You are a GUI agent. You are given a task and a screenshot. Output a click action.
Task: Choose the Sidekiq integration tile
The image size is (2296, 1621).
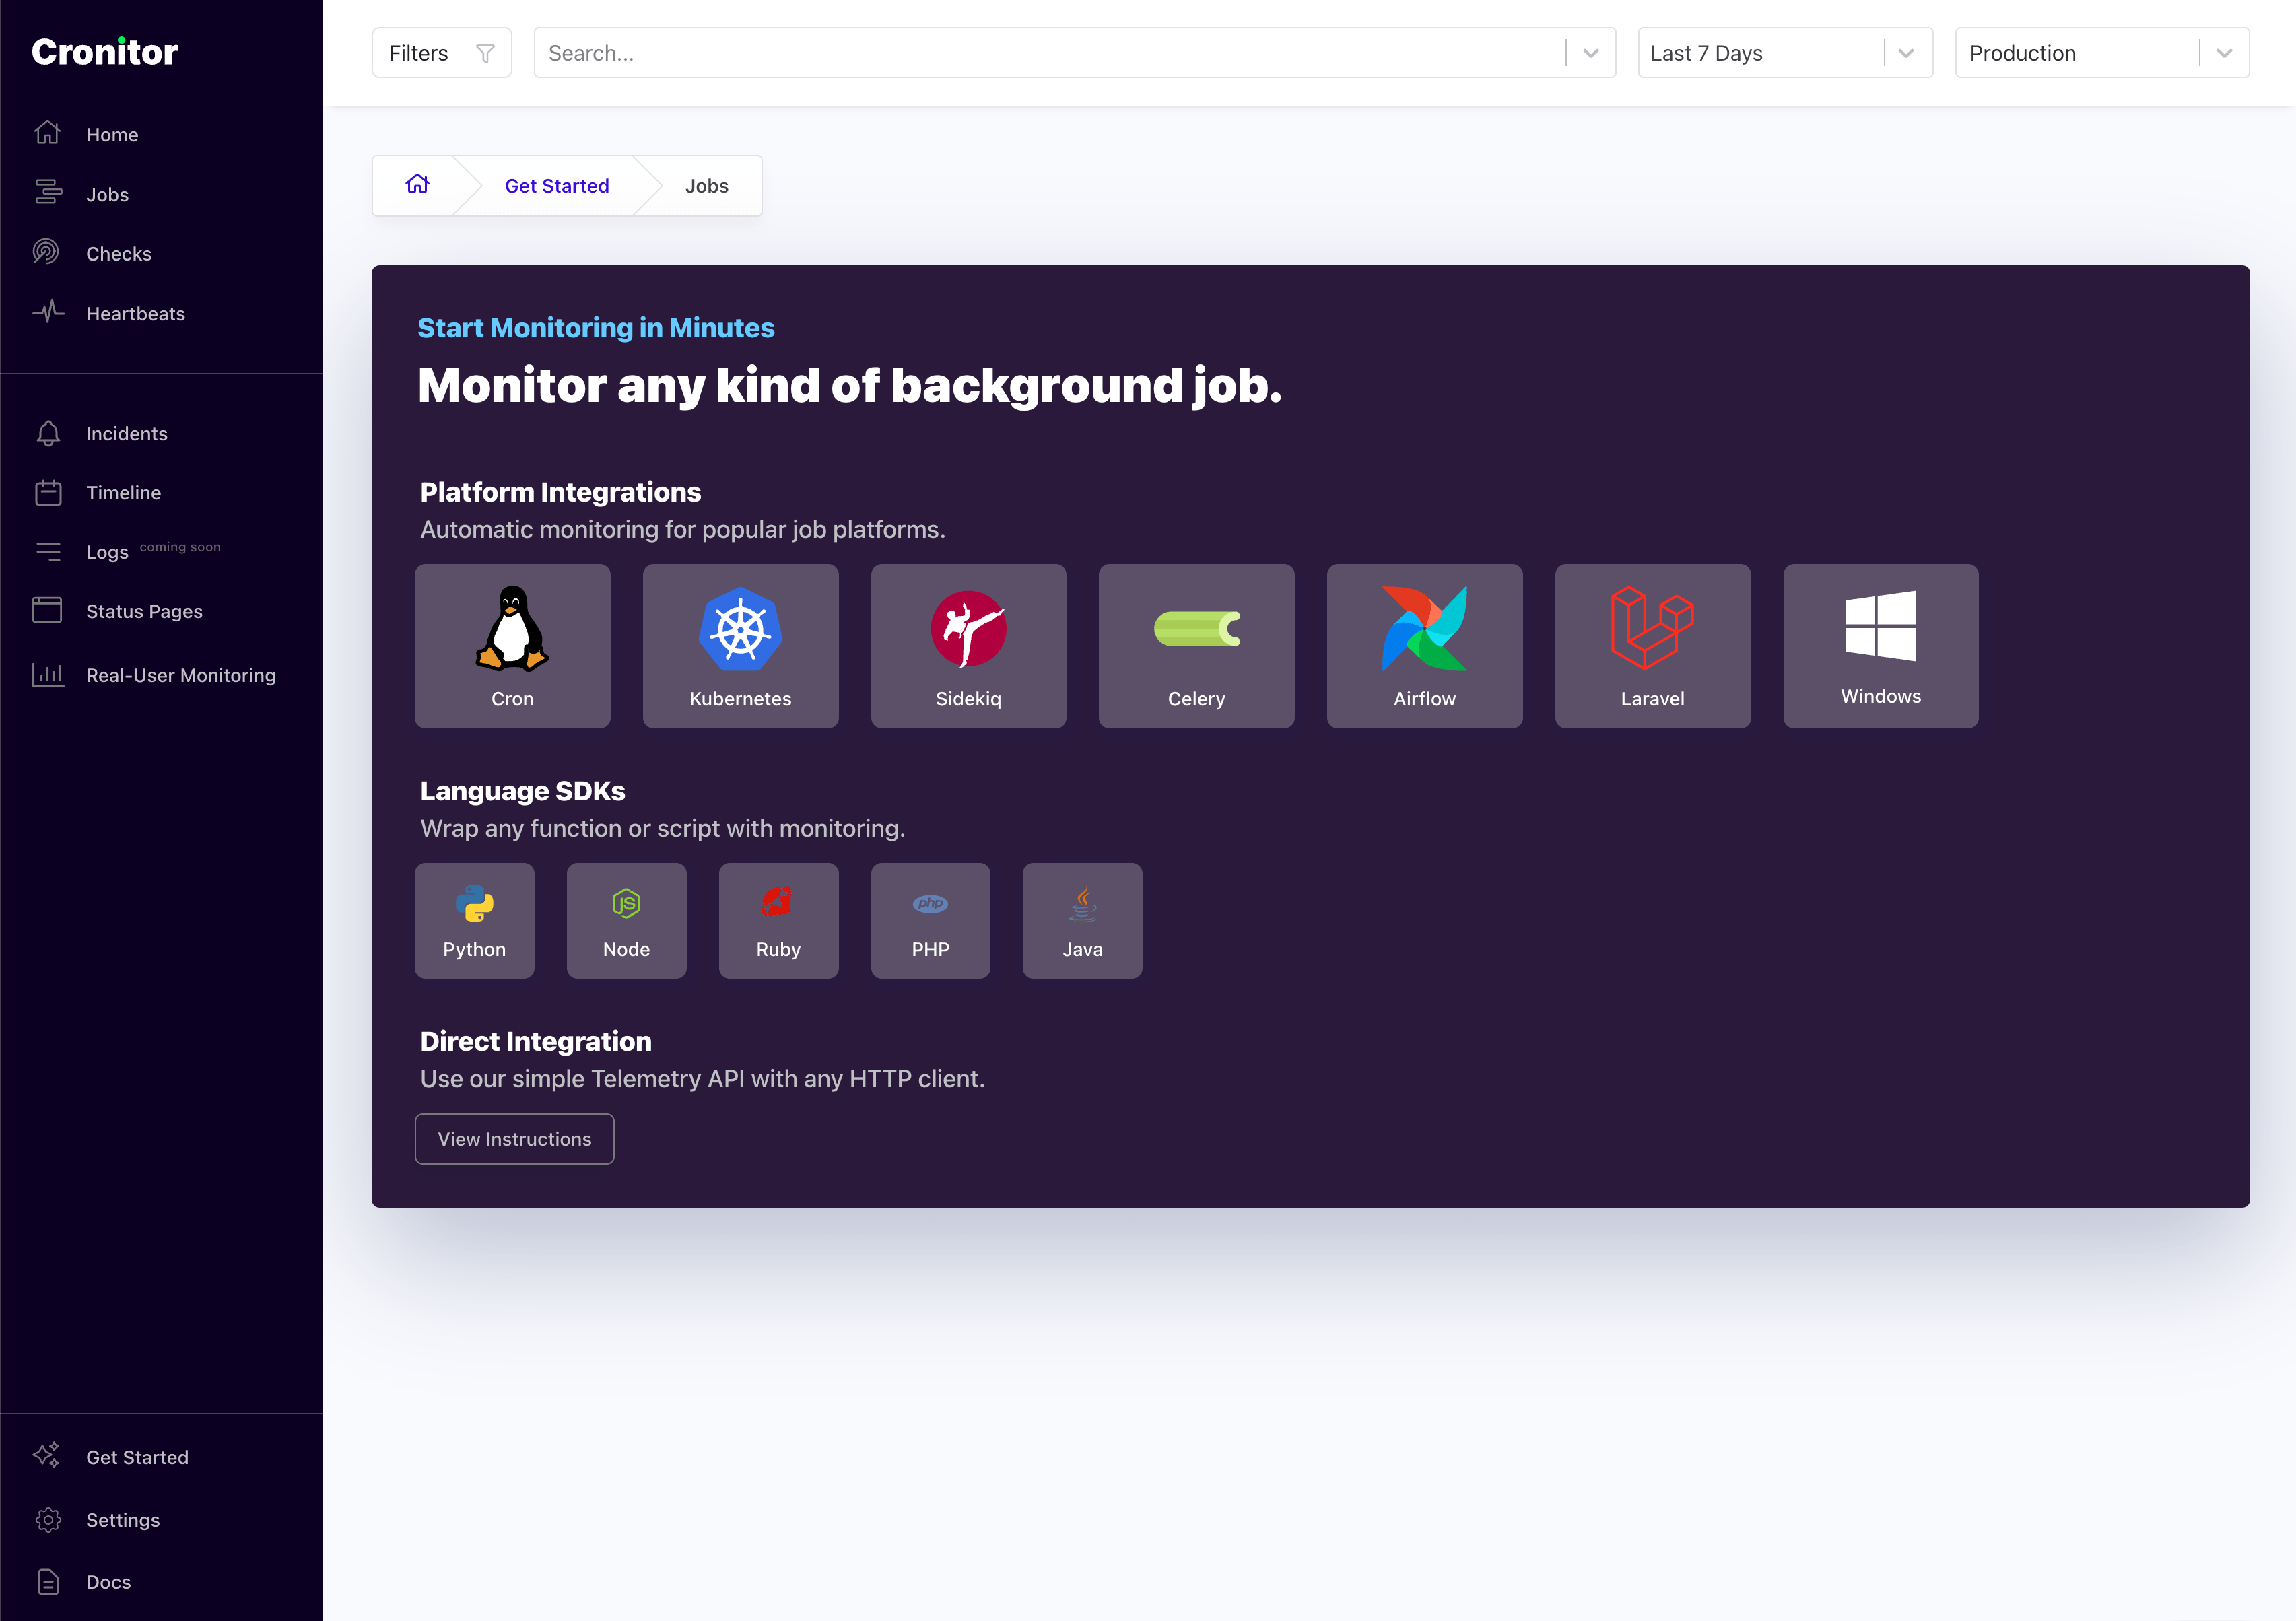(x=968, y=645)
